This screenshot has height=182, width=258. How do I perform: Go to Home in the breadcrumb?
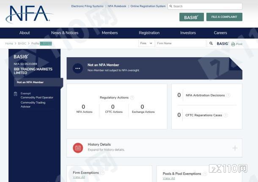[9, 43]
